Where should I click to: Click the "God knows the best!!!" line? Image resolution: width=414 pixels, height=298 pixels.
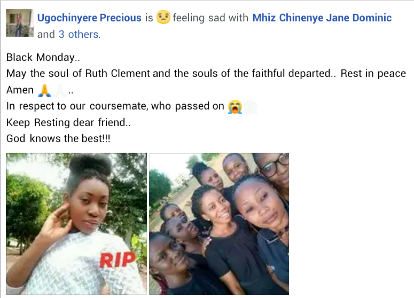pyautogui.click(x=58, y=138)
